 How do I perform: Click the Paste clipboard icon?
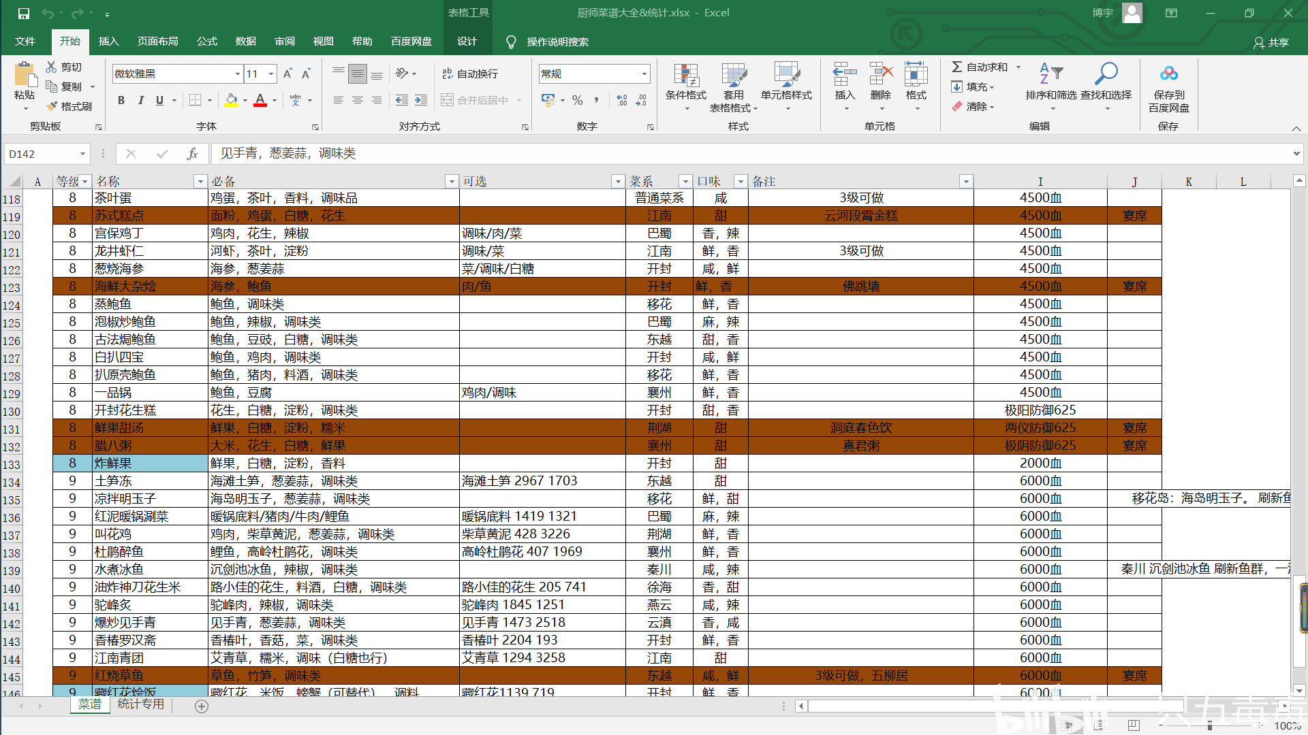(25, 75)
